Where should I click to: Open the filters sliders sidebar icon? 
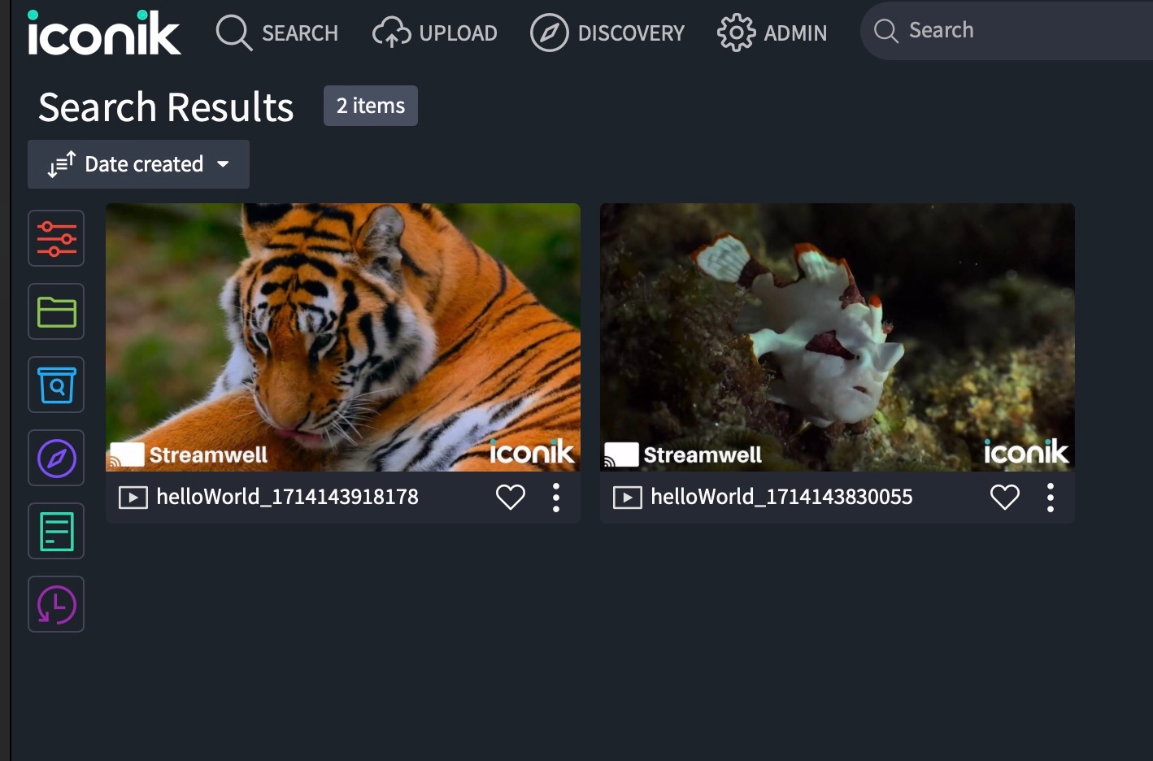click(56, 238)
